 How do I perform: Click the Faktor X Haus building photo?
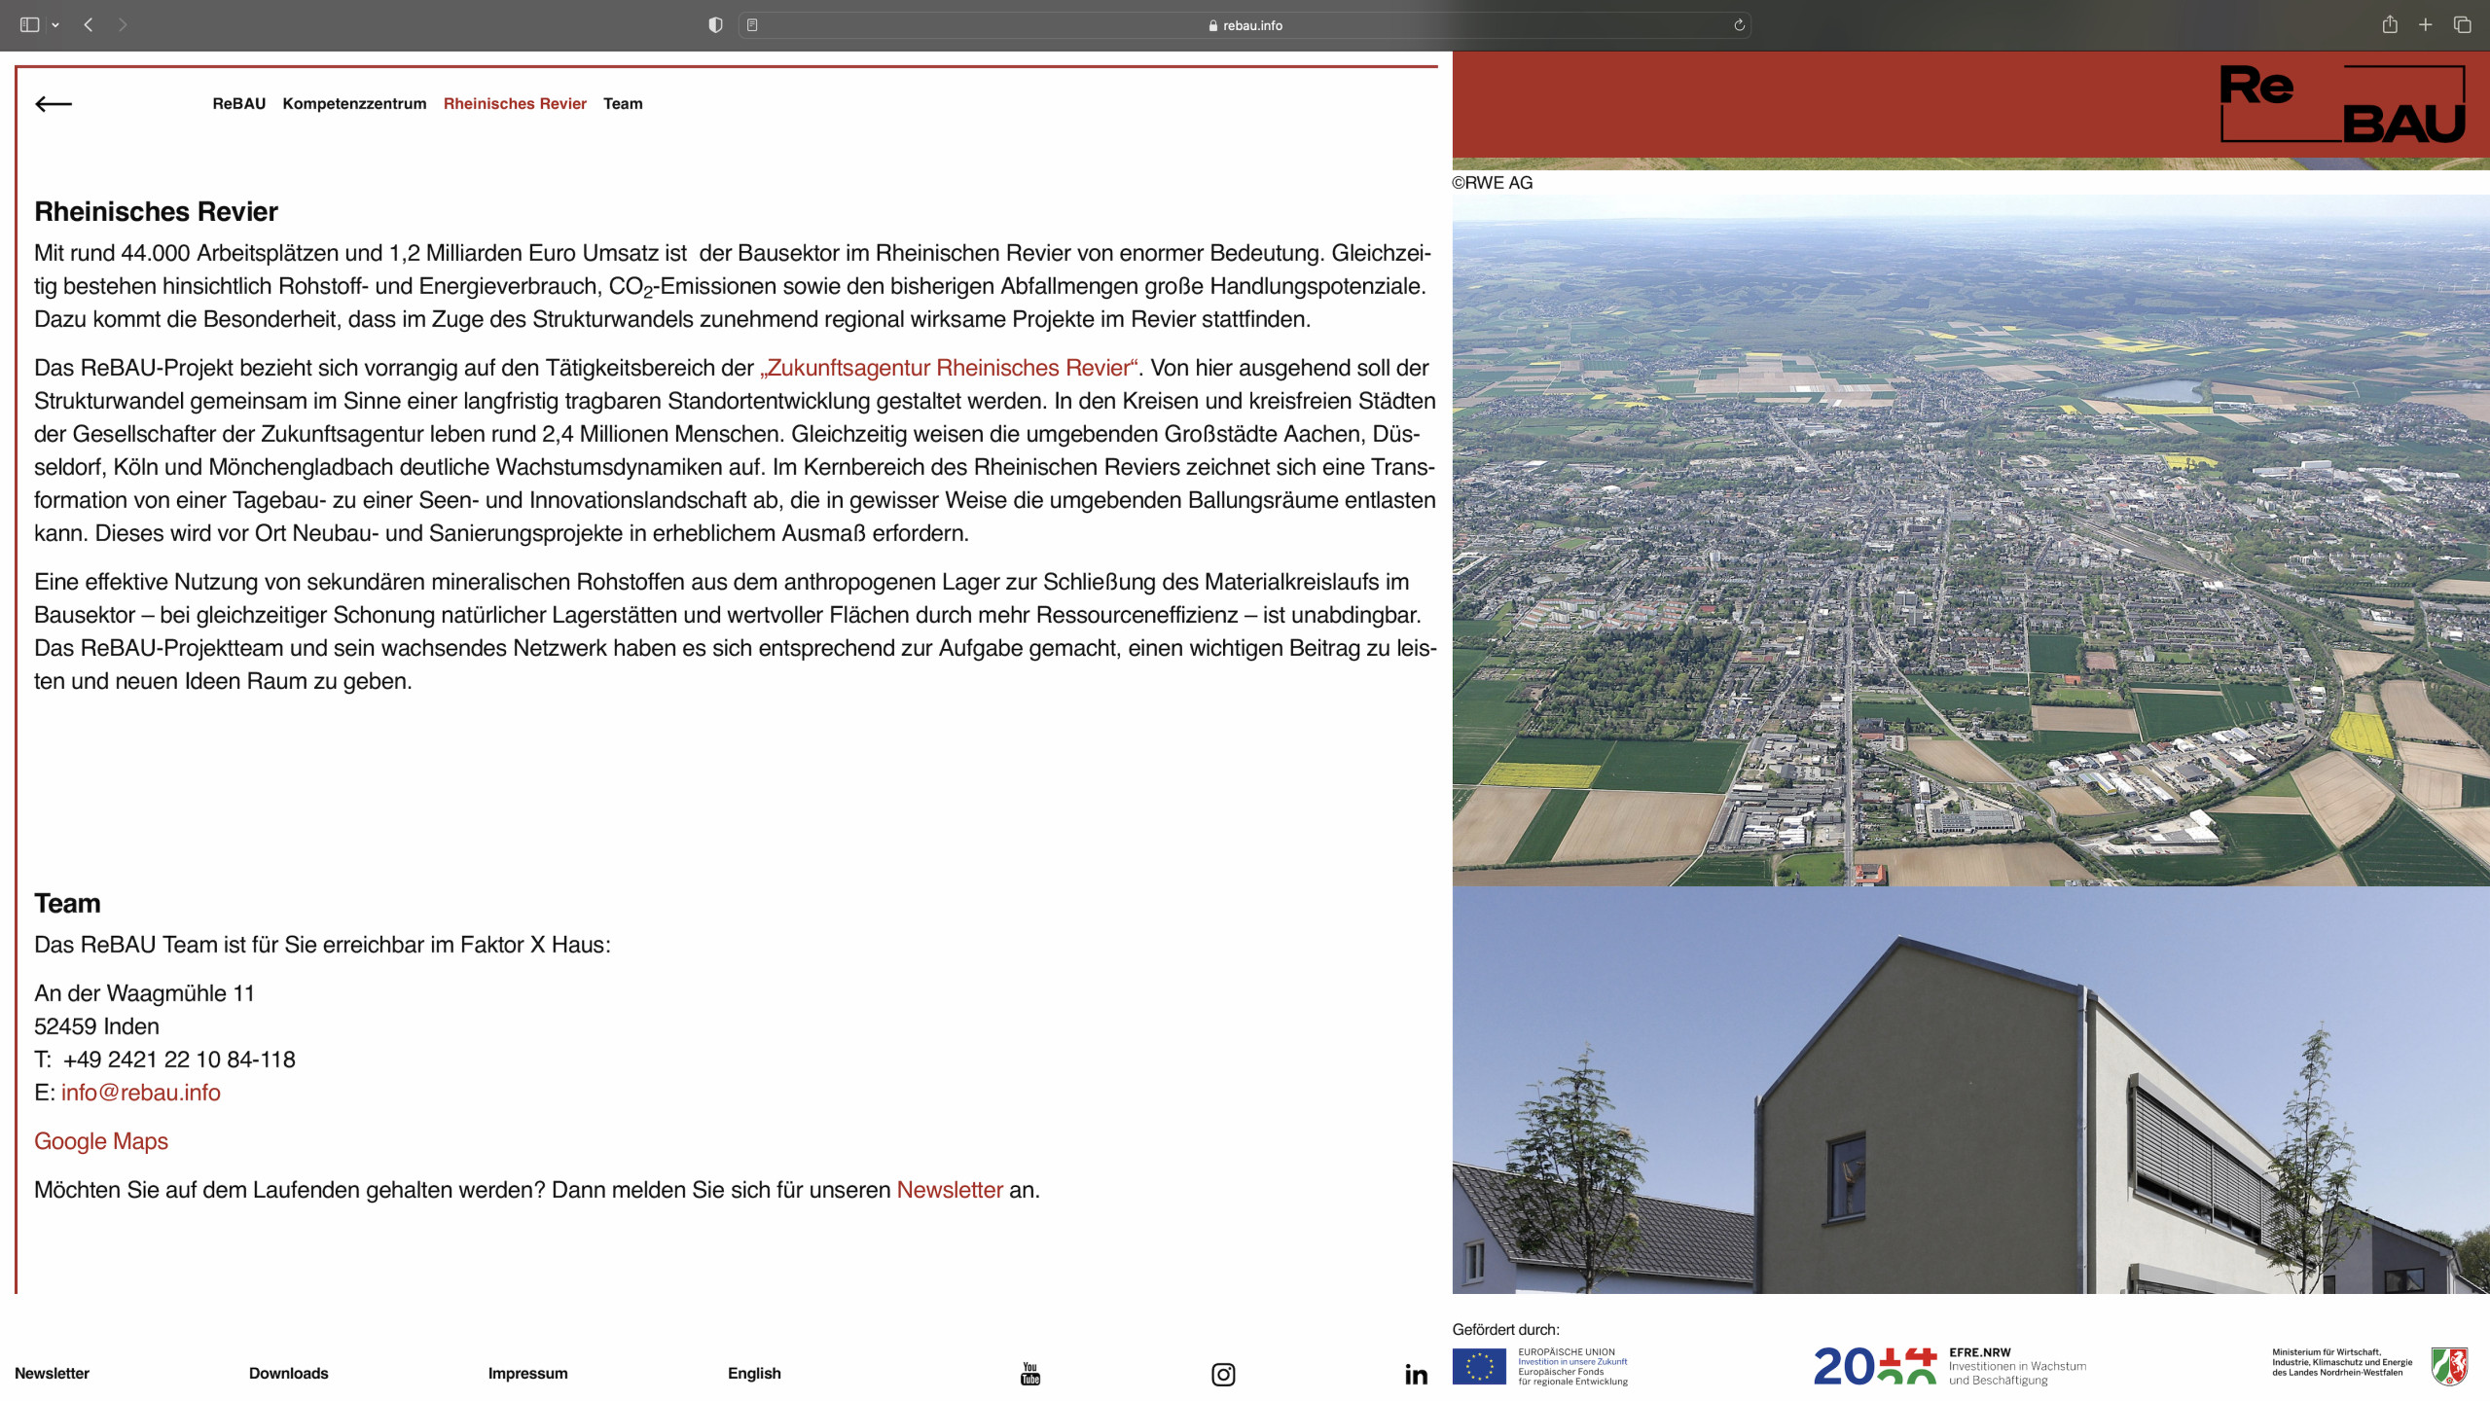[1970, 1090]
